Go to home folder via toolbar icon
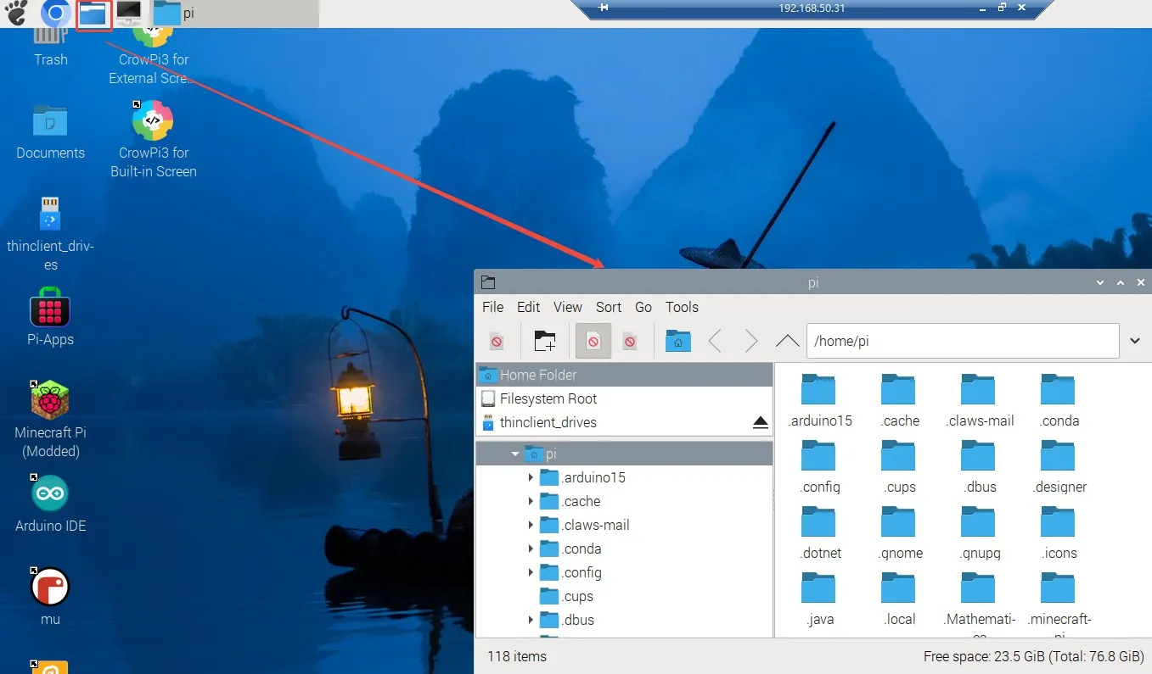This screenshot has width=1152, height=674. pos(677,341)
